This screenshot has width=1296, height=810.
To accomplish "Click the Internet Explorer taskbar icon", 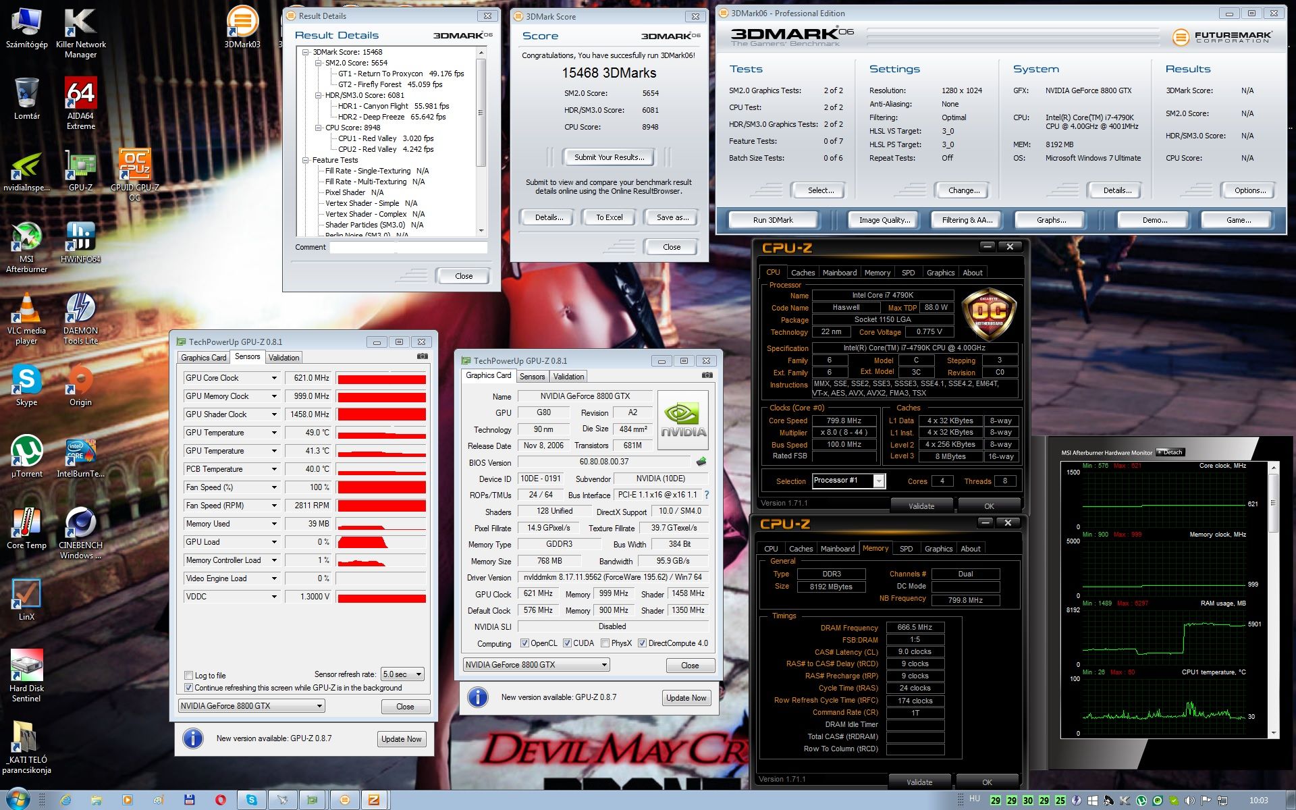I will [x=65, y=800].
